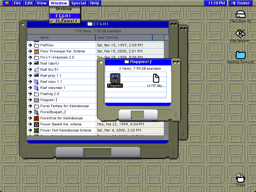The height and width of the screenshot is (192, 256).
Task: Click the Flo's Y-Grayscale 2.0 folder icon
Action: (x=36, y=58)
